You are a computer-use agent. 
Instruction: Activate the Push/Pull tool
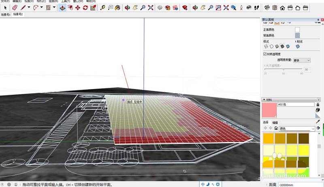tap(62, 8)
